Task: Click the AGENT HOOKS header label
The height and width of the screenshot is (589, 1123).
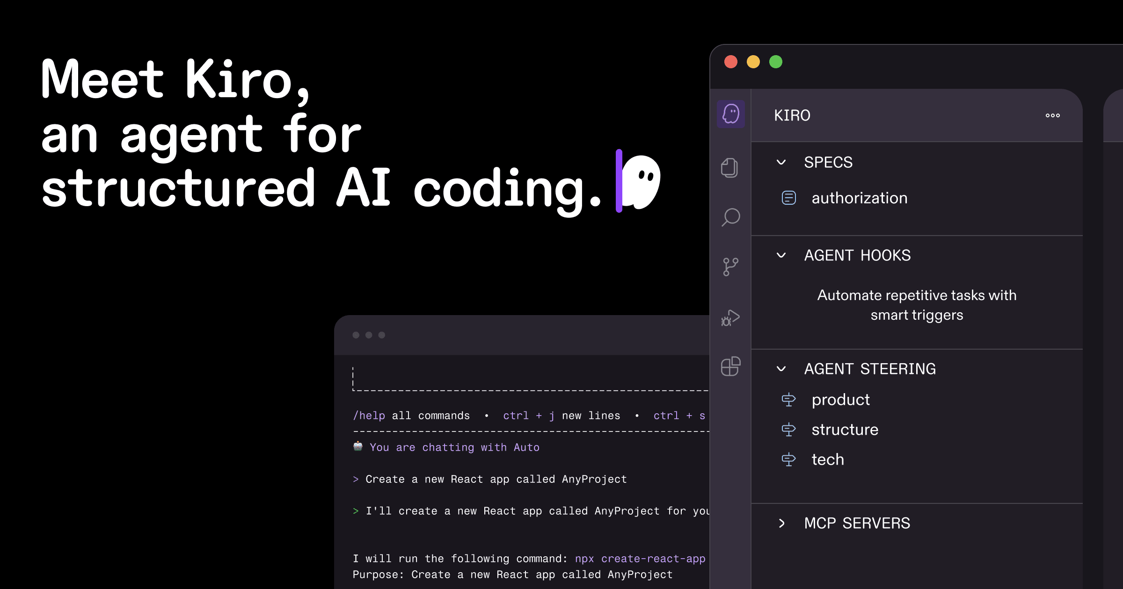Action: click(x=857, y=255)
